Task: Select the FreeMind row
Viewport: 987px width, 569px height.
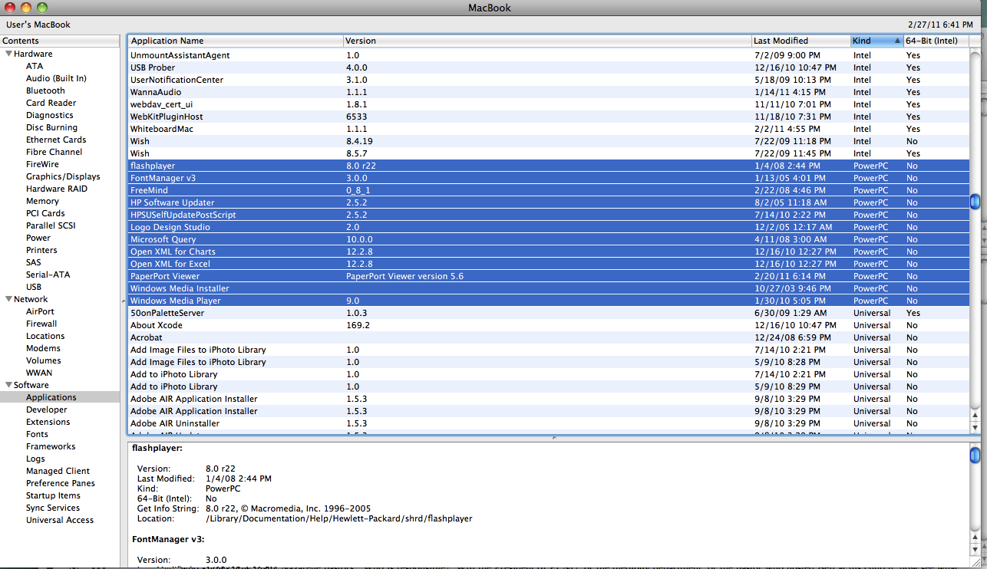Action: coord(548,190)
